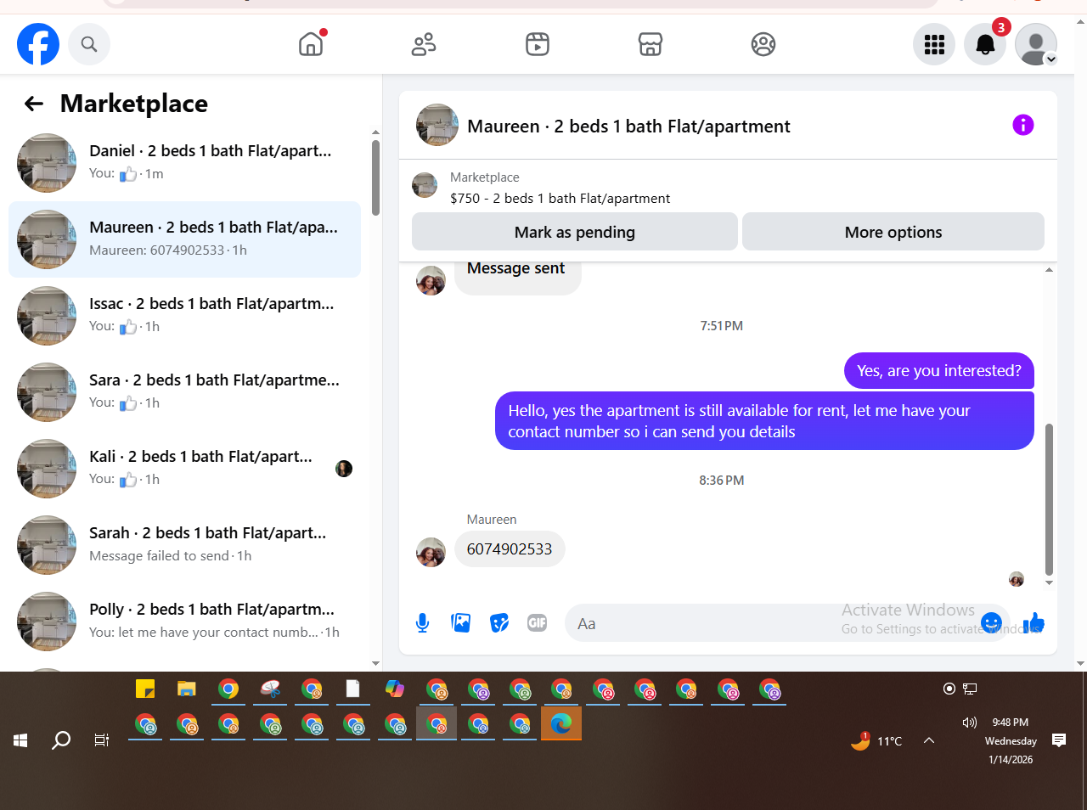Image resolution: width=1087 pixels, height=810 pixels.
Task: Click the back arrow beside Marketplace
Action: [x=34, y=104]
